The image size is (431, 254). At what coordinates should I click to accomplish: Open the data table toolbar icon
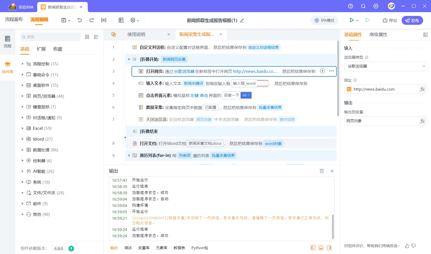pyautogui.click(x=121, y=20)
